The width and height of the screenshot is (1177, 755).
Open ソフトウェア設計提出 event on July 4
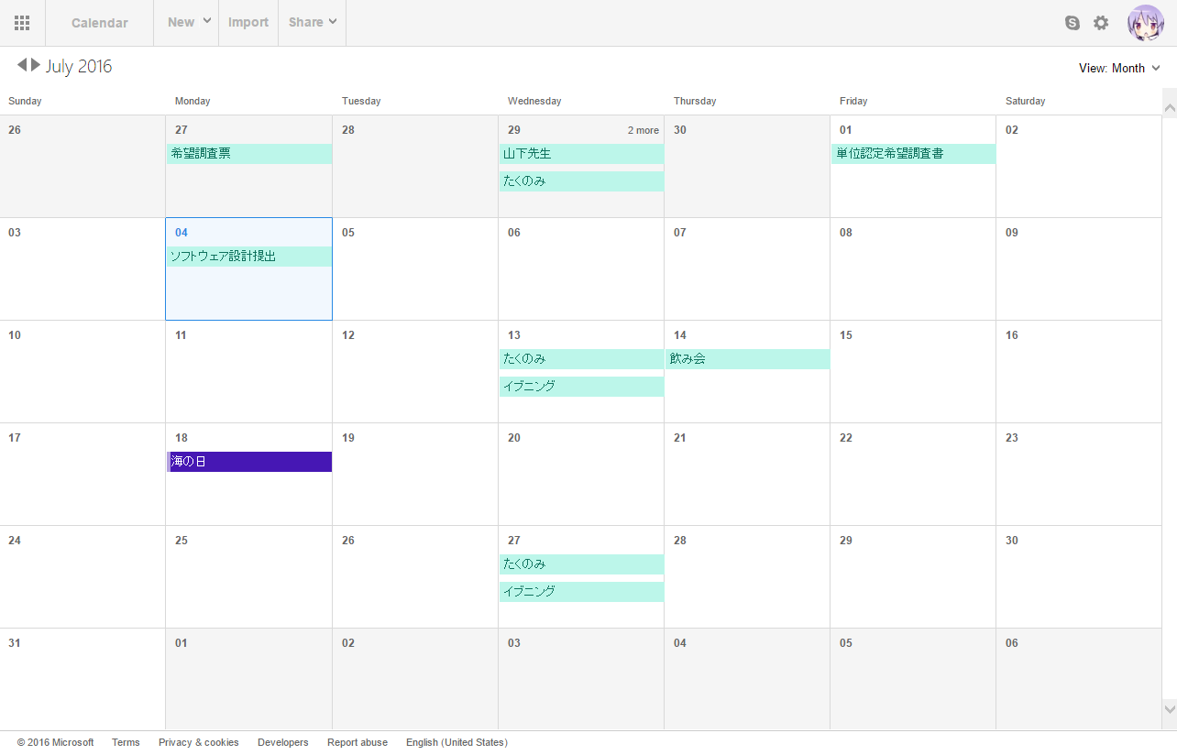(249, 257)
